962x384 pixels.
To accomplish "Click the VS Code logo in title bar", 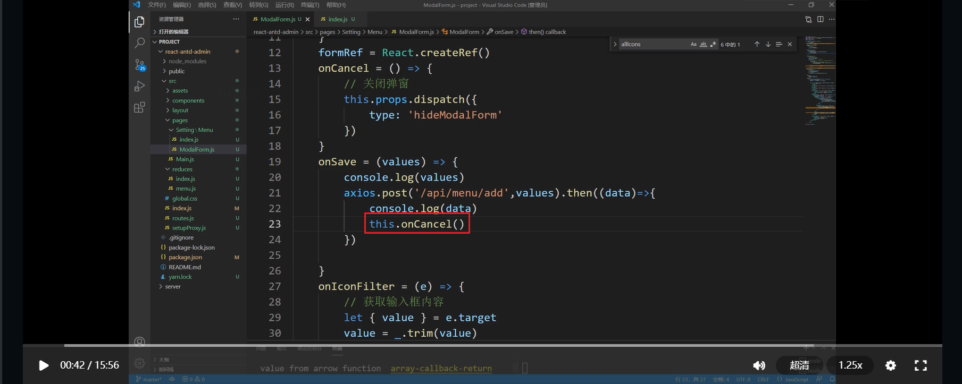I will click(x=137, y=5).
